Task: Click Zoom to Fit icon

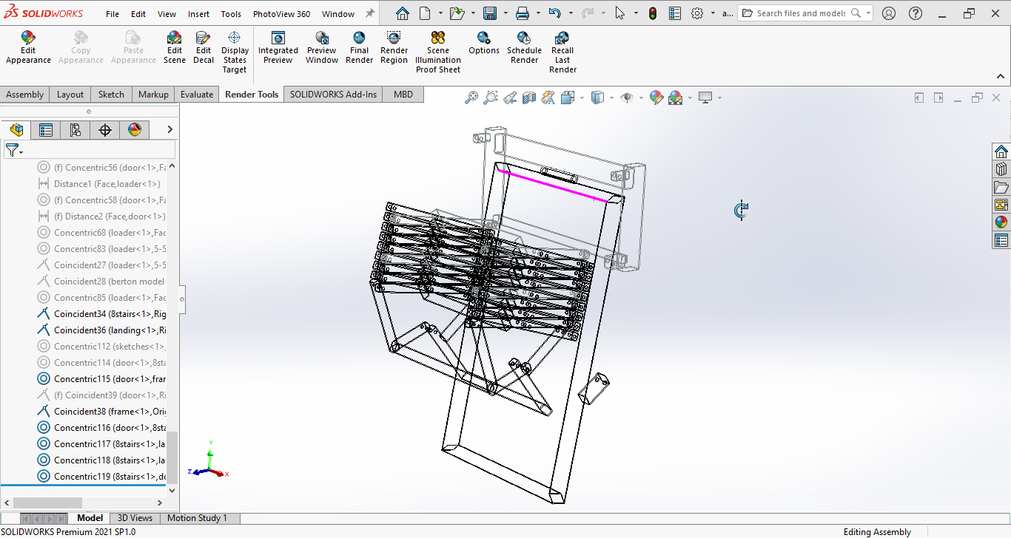Action: click(x=471, y=98)
